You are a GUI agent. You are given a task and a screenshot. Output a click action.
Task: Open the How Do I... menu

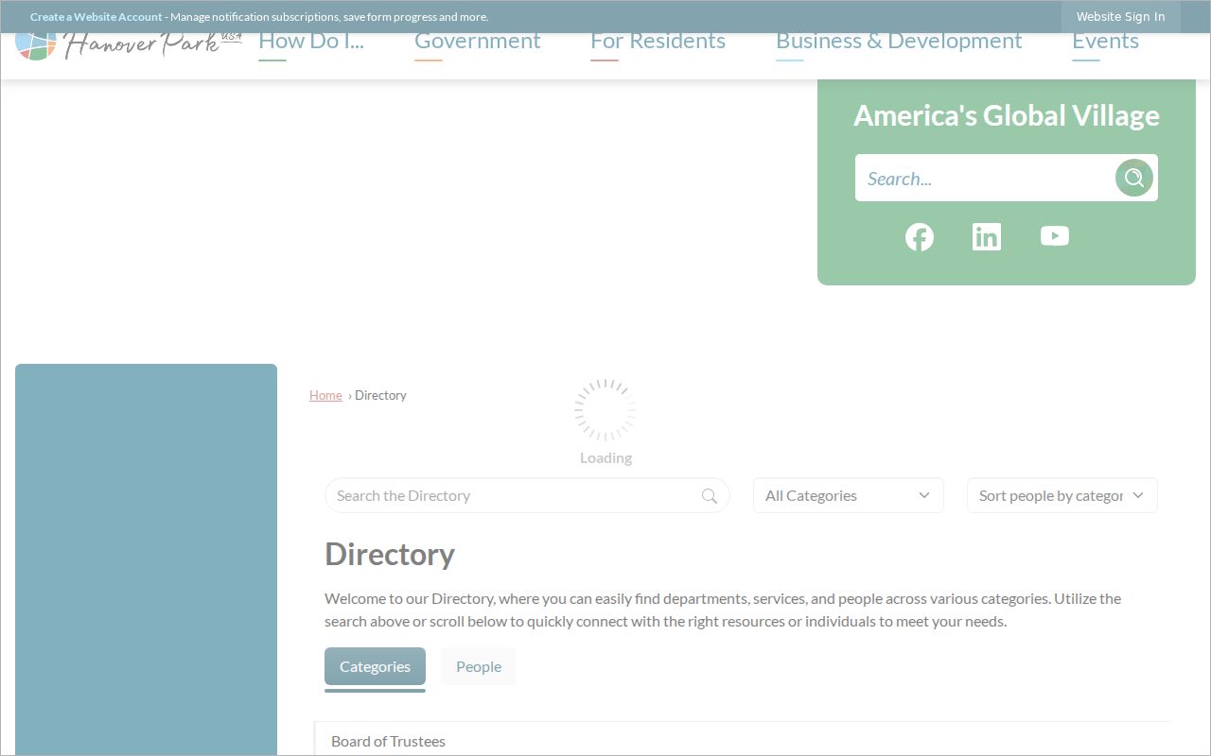point(311,42)
